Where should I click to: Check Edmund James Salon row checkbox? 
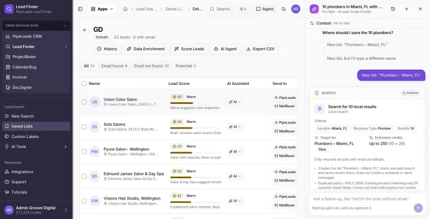pyautogui.click(x=85, y=177)
